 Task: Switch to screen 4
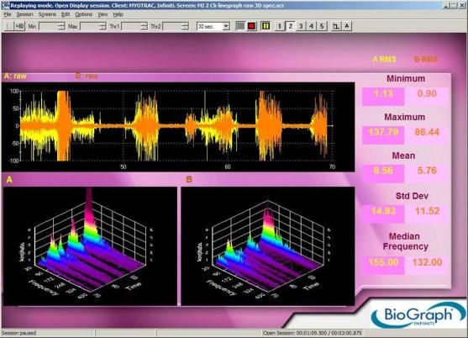312,26
